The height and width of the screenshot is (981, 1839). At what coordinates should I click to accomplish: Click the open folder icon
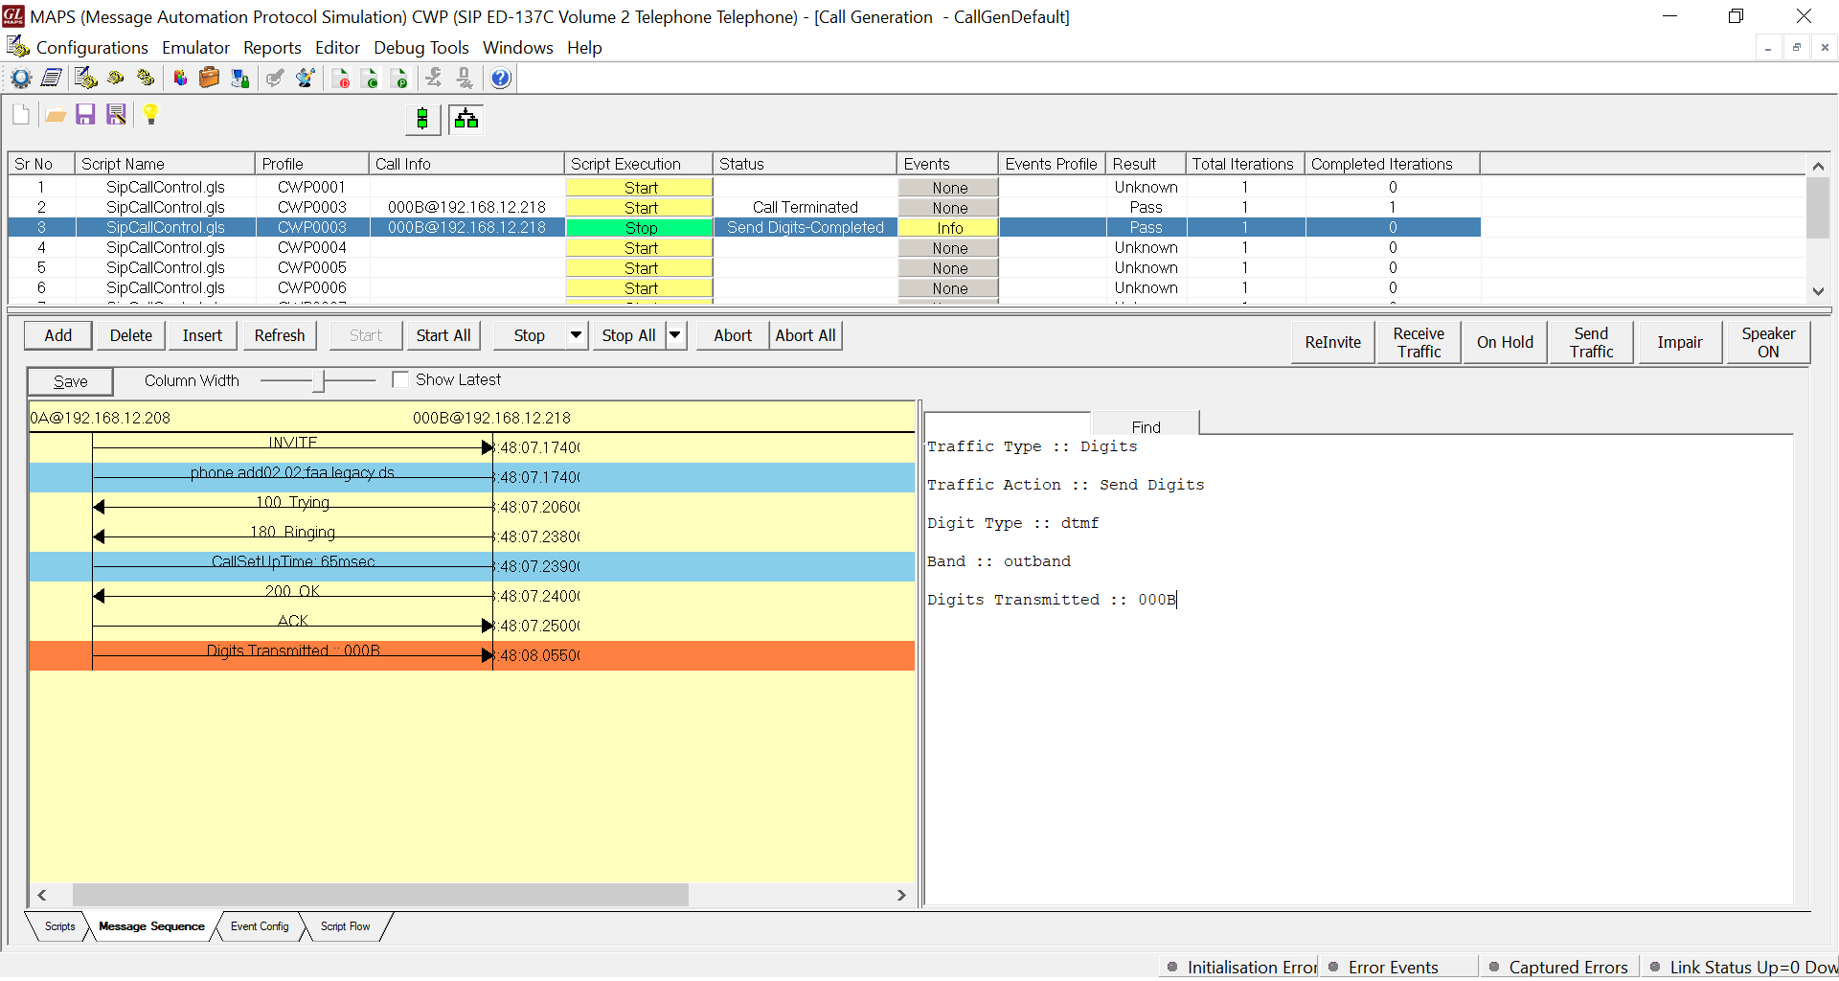click(x=56, y=116)
